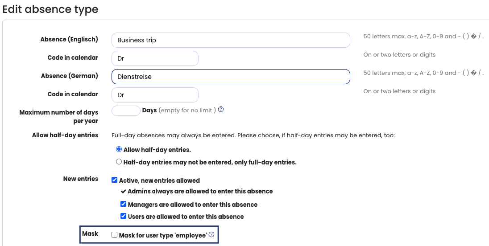Screen dimensions: 489x246
Task: Enable the Allow half-day entries radio button
Action: [x=119, y=150]
